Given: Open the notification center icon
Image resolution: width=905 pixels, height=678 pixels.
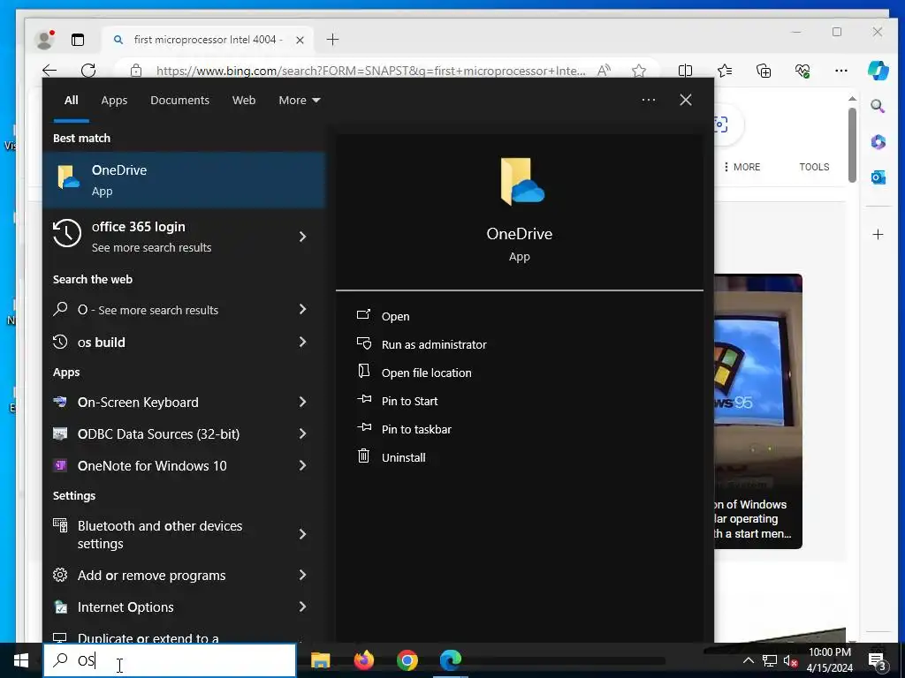Looking at the screenshot, I should 878,660.
